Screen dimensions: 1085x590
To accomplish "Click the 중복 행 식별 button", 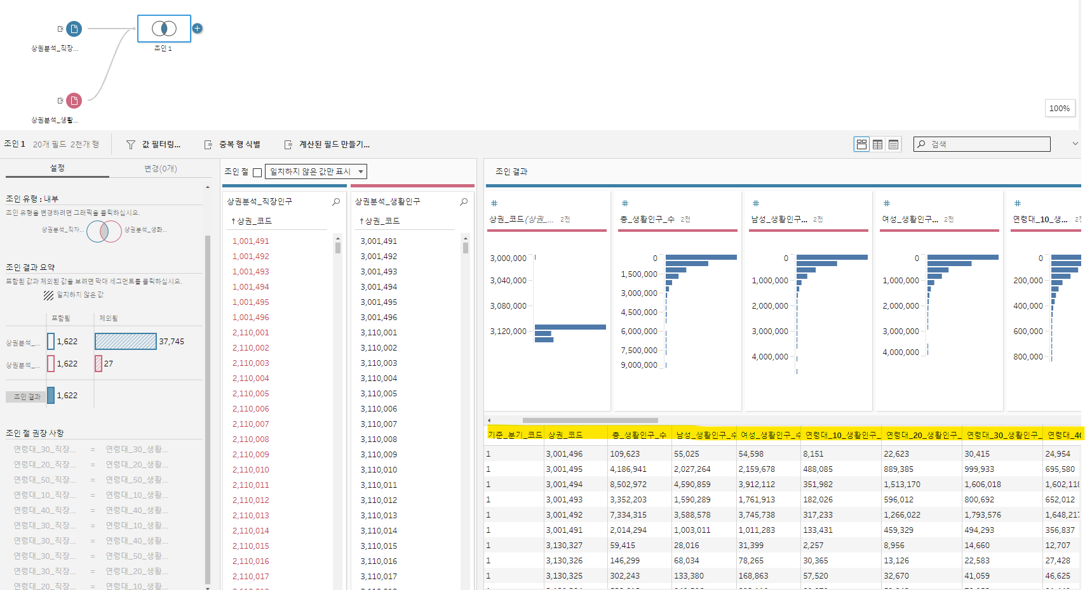I will click(x=232, y=145).
